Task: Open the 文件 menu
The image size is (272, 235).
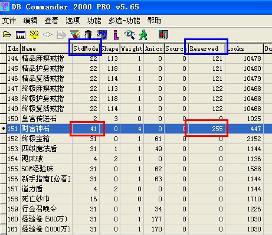Action: (x=9, y=20)
